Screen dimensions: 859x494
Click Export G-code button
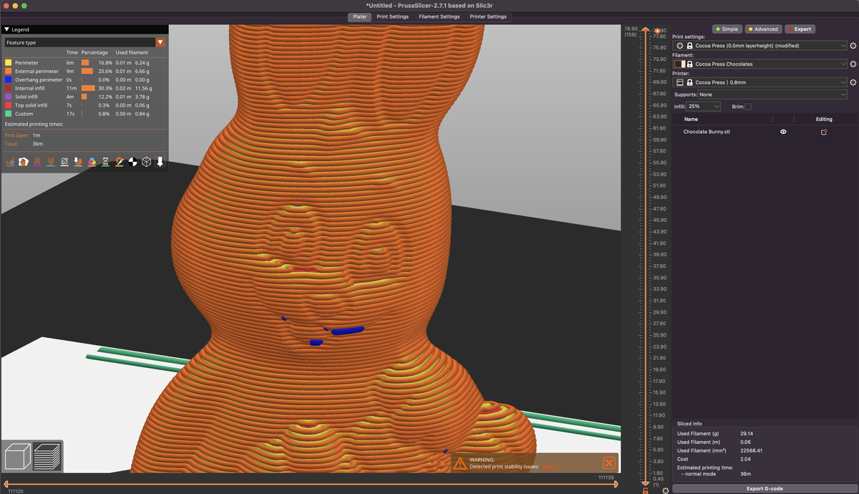pyautogui.click(x=765, y=488)
